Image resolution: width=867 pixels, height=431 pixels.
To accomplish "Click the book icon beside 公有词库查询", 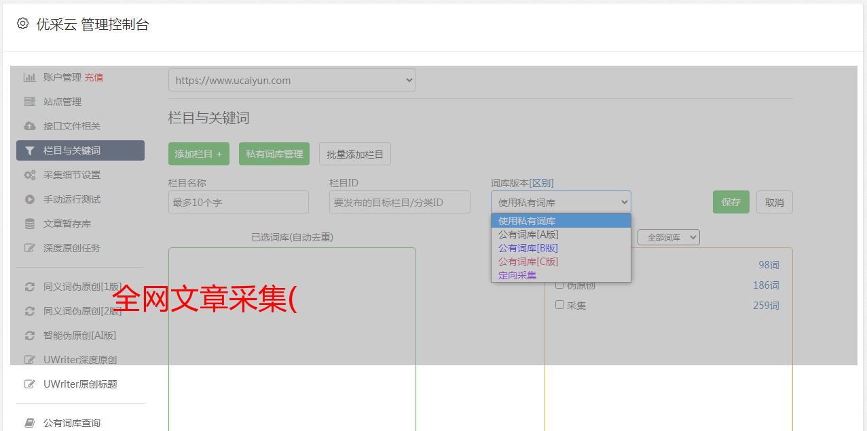I will pyautogui.click(x=30, y=423).
